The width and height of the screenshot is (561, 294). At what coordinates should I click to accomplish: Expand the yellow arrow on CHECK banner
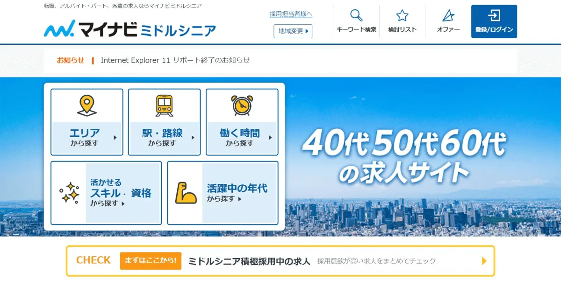click(484, 261)
